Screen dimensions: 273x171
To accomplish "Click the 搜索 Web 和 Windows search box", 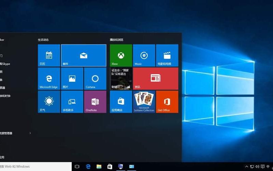I will [x=36, y=167].
